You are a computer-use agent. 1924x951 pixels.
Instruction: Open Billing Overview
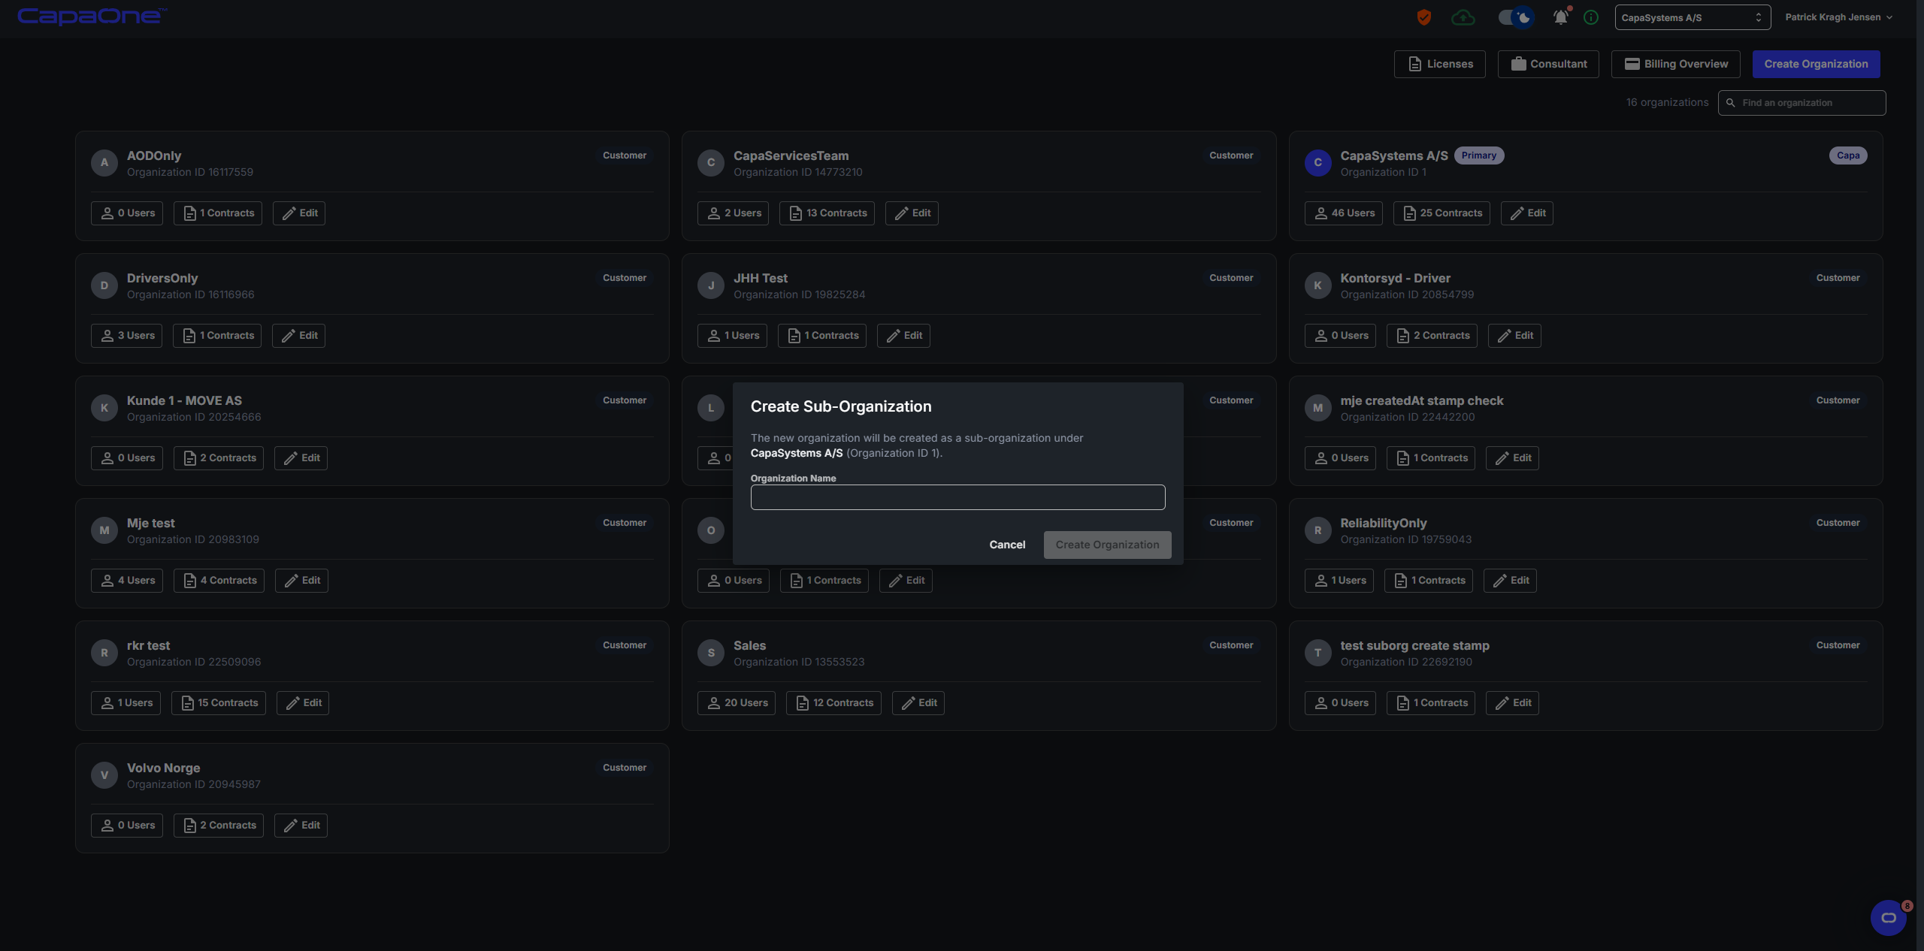(1675, 64)
